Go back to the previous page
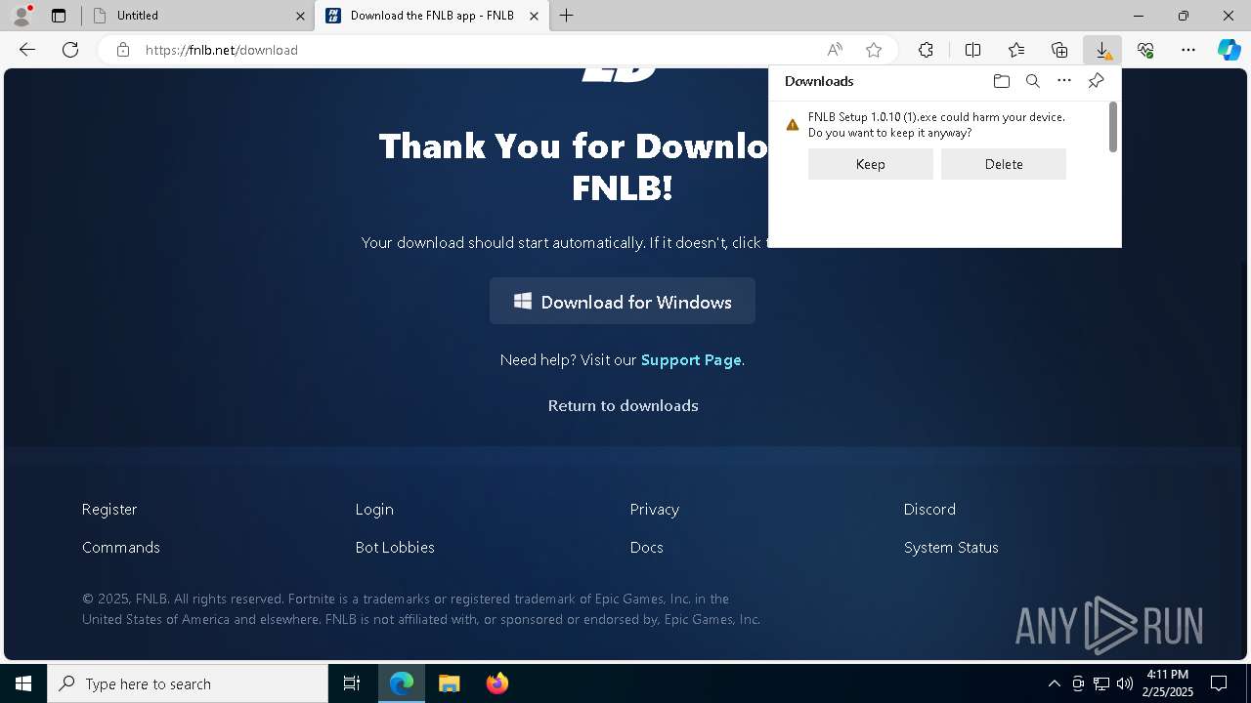The height and width of the screenshot is (703, 1251). (x=27, y=50)
